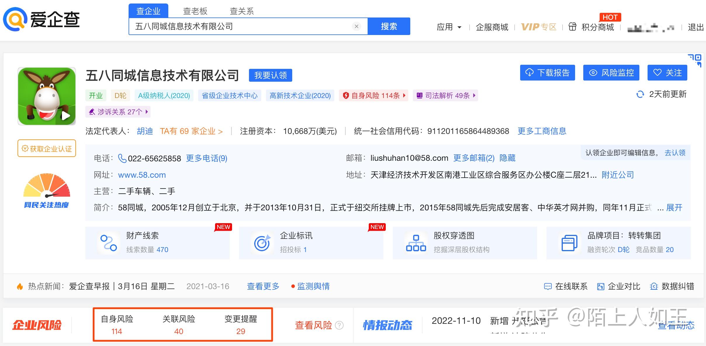Open 在线联系 chat icon

tap(548, 286)
